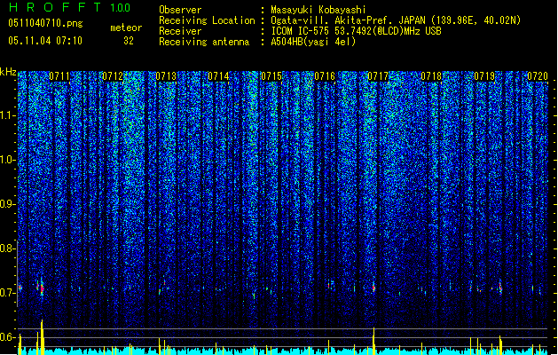This screenshot has width=558, height=355.
Task: Click the 1.0 kHz frequency axis label
Action: [x=7, y=160]
